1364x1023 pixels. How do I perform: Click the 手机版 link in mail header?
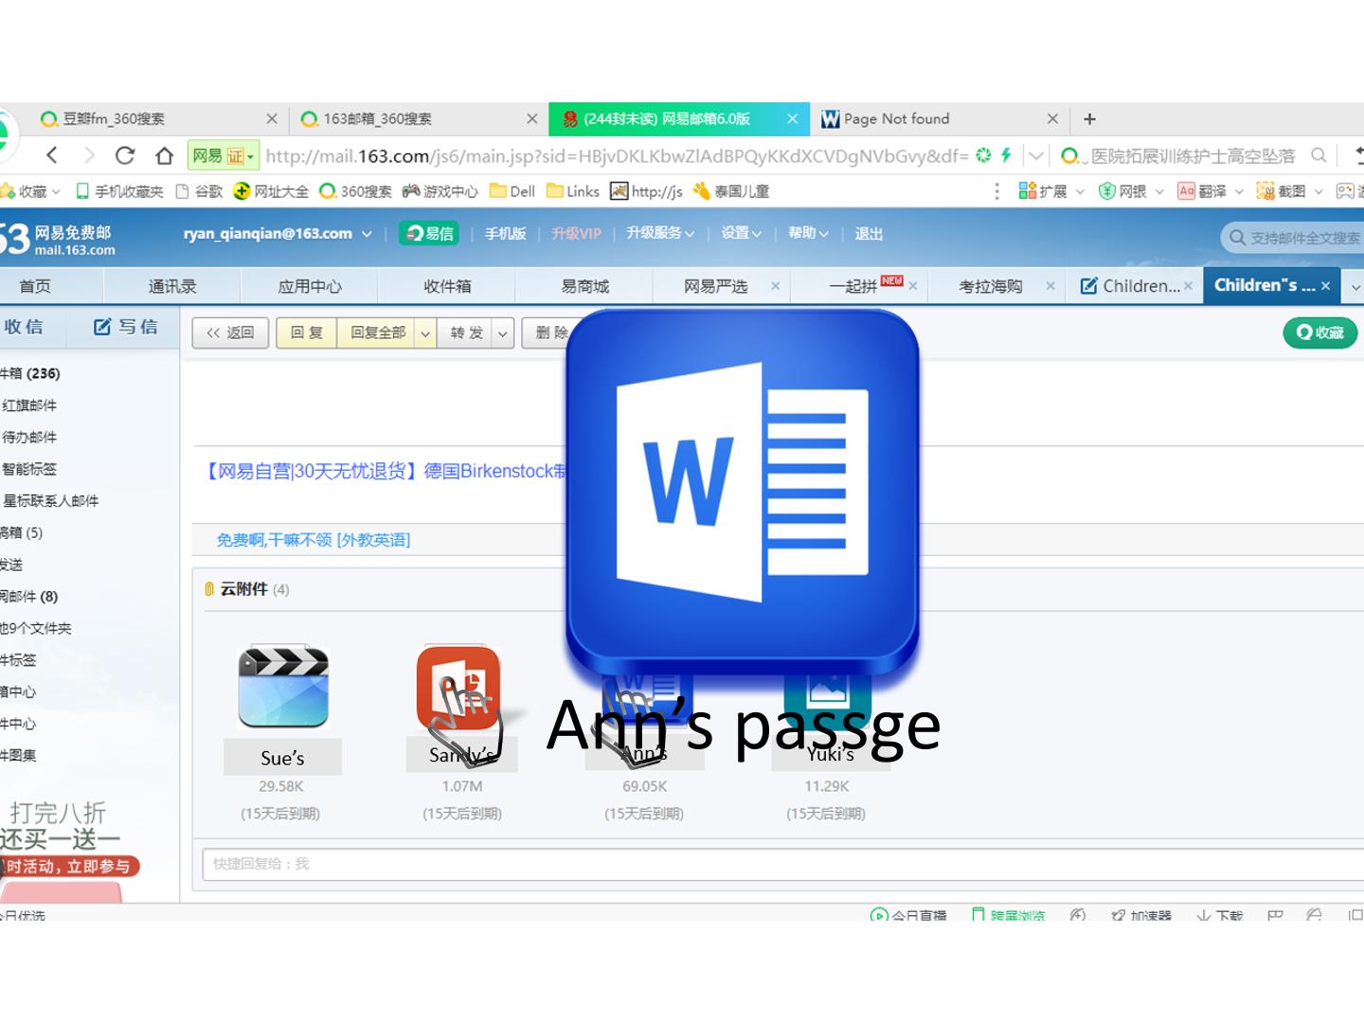click(505, 234)
